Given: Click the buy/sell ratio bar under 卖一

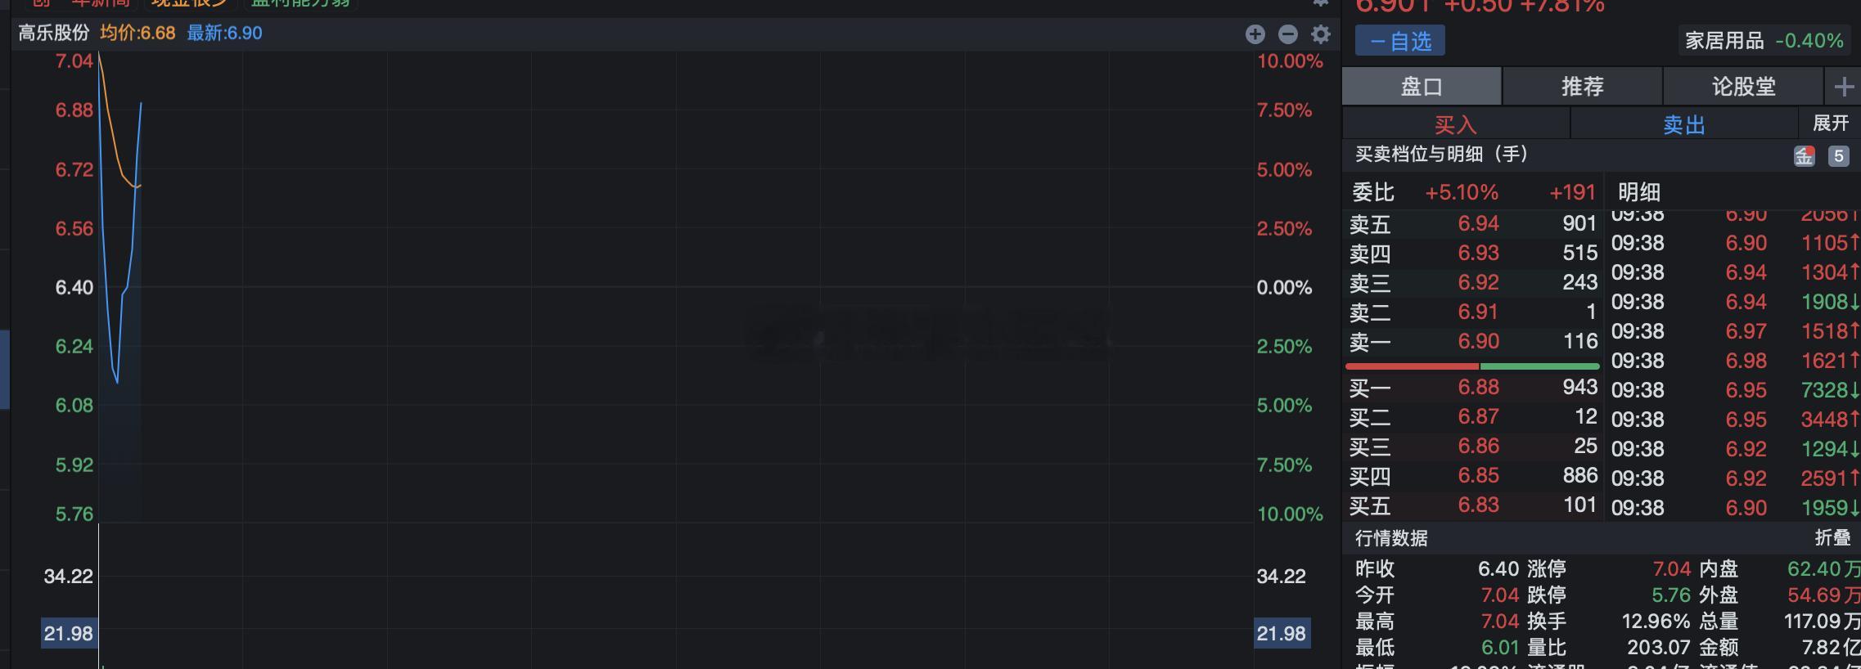Looking at the screenshot, I should [x=1471, y=366].
